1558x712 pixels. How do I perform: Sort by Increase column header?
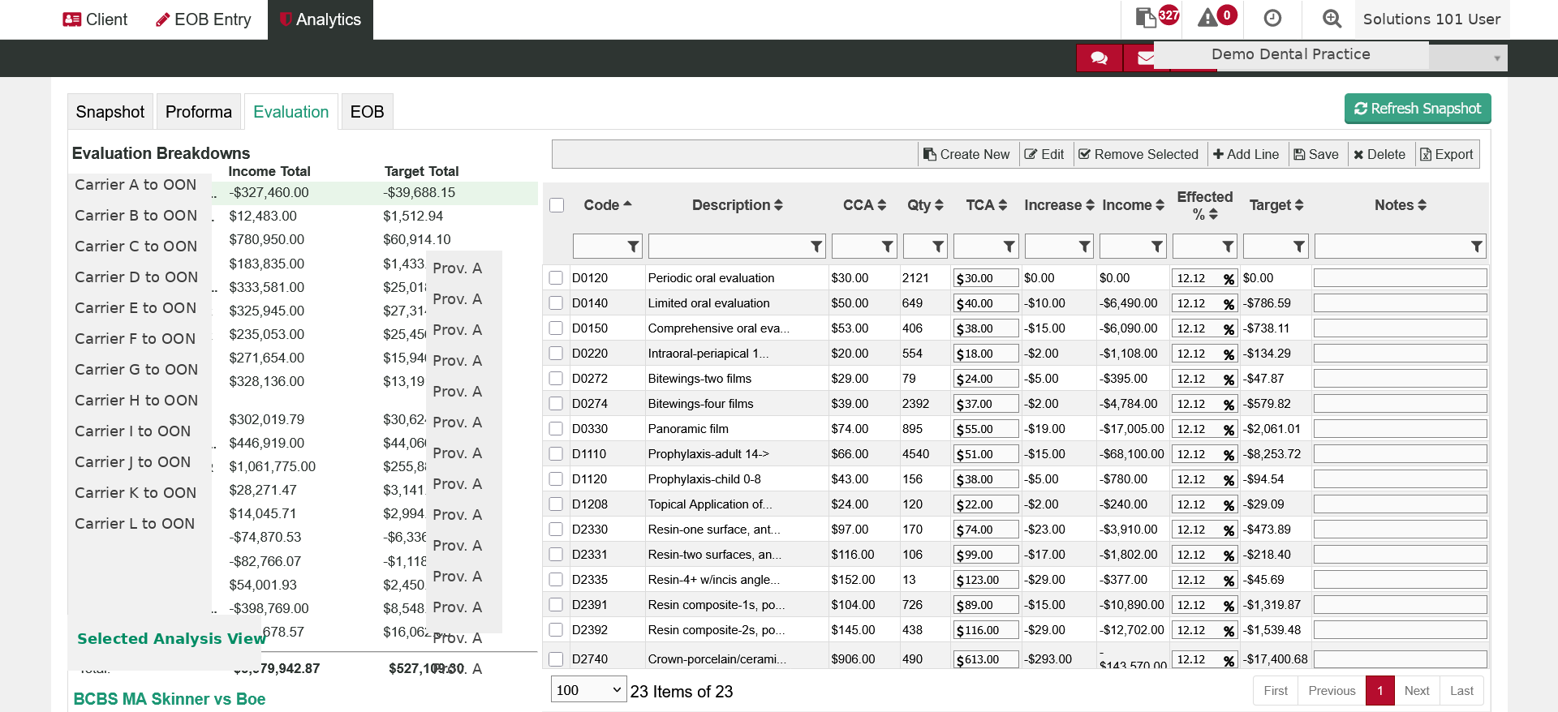pos(1059,205)
